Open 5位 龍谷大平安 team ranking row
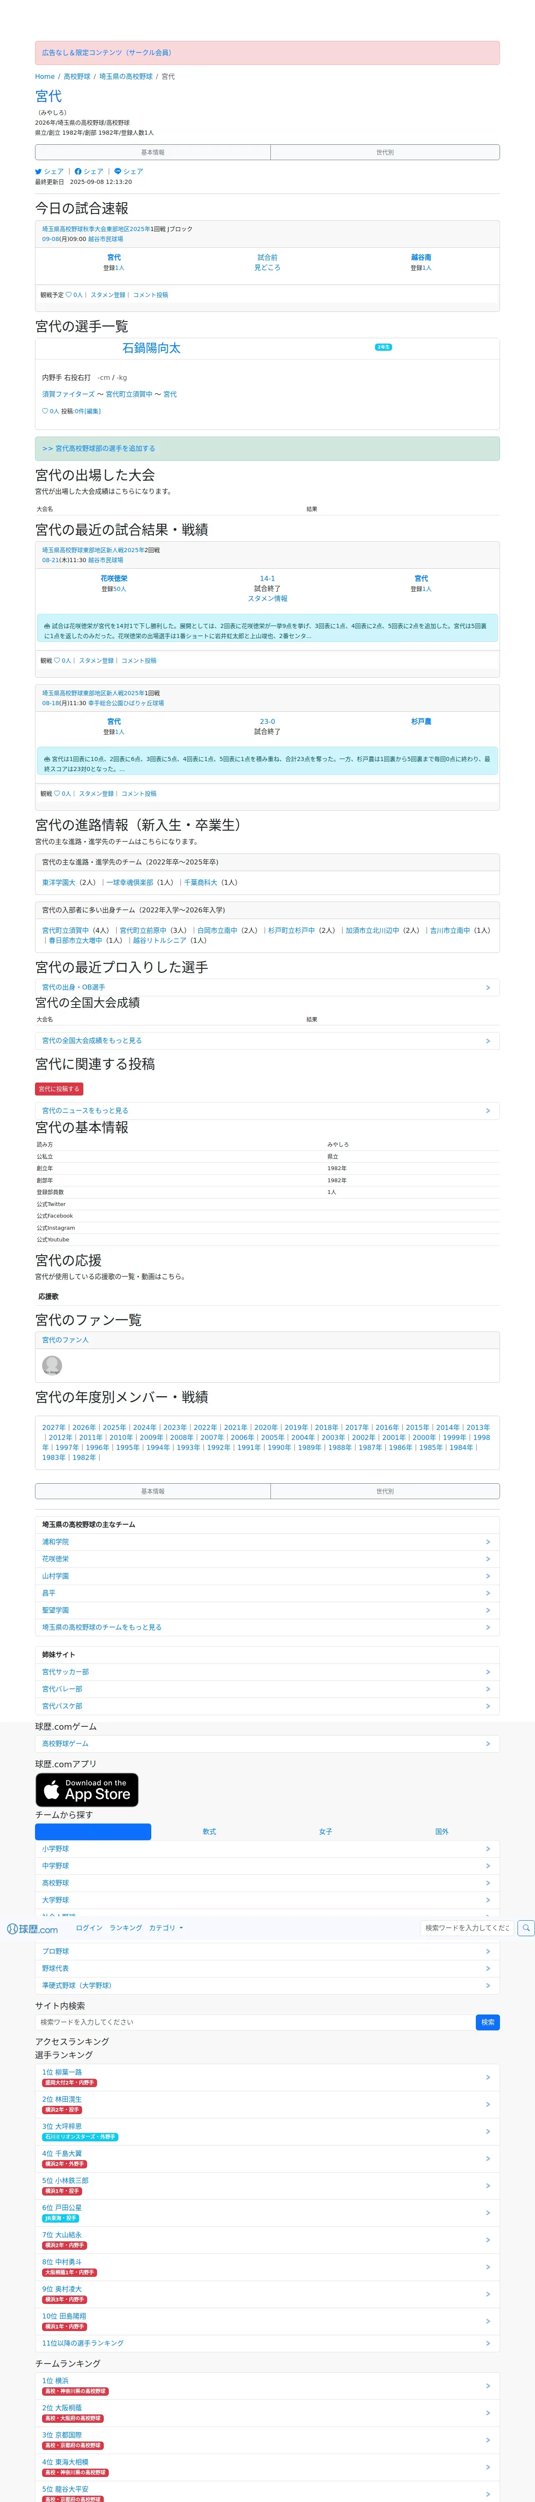The height and width of the screenshot is (2502, 535). coord(267,2493)
